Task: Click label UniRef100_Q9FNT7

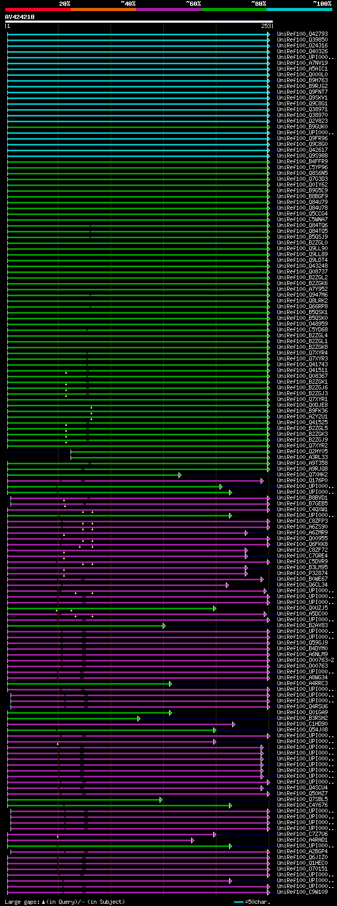Action: click(x=302, y=92)
